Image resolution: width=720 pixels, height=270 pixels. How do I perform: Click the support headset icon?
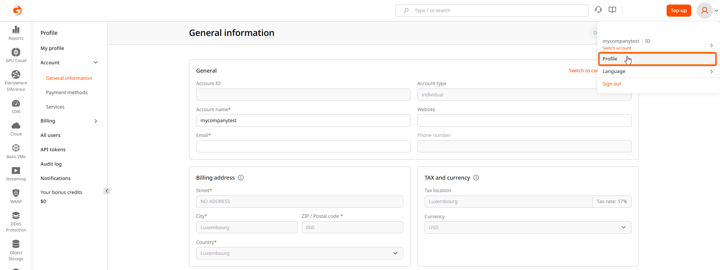point(598,10)
